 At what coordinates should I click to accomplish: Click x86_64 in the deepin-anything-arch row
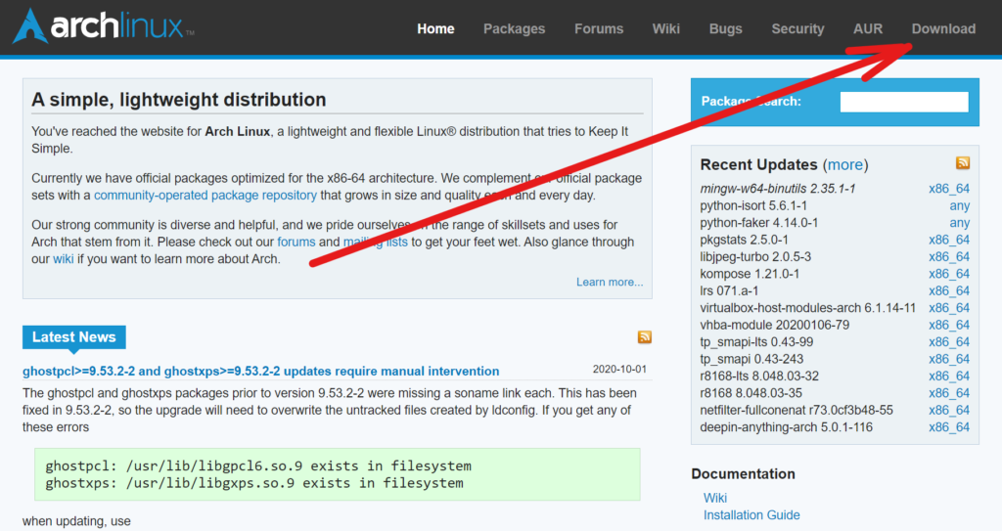coord(949,426)
